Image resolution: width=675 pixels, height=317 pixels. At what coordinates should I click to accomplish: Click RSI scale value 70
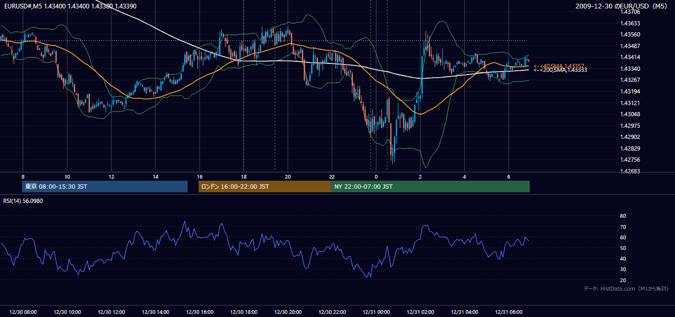[x=623, y=227]
